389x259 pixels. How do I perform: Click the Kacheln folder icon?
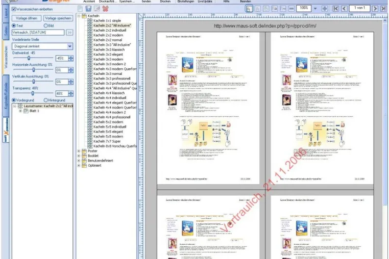[x=84, y=16]
